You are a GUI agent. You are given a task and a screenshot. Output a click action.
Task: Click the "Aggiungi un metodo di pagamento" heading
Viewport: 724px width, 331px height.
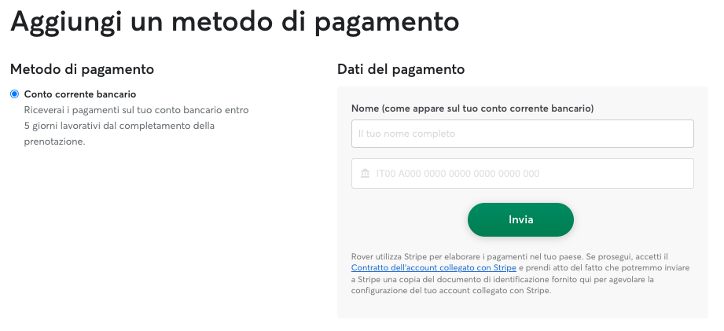(234, 21)
